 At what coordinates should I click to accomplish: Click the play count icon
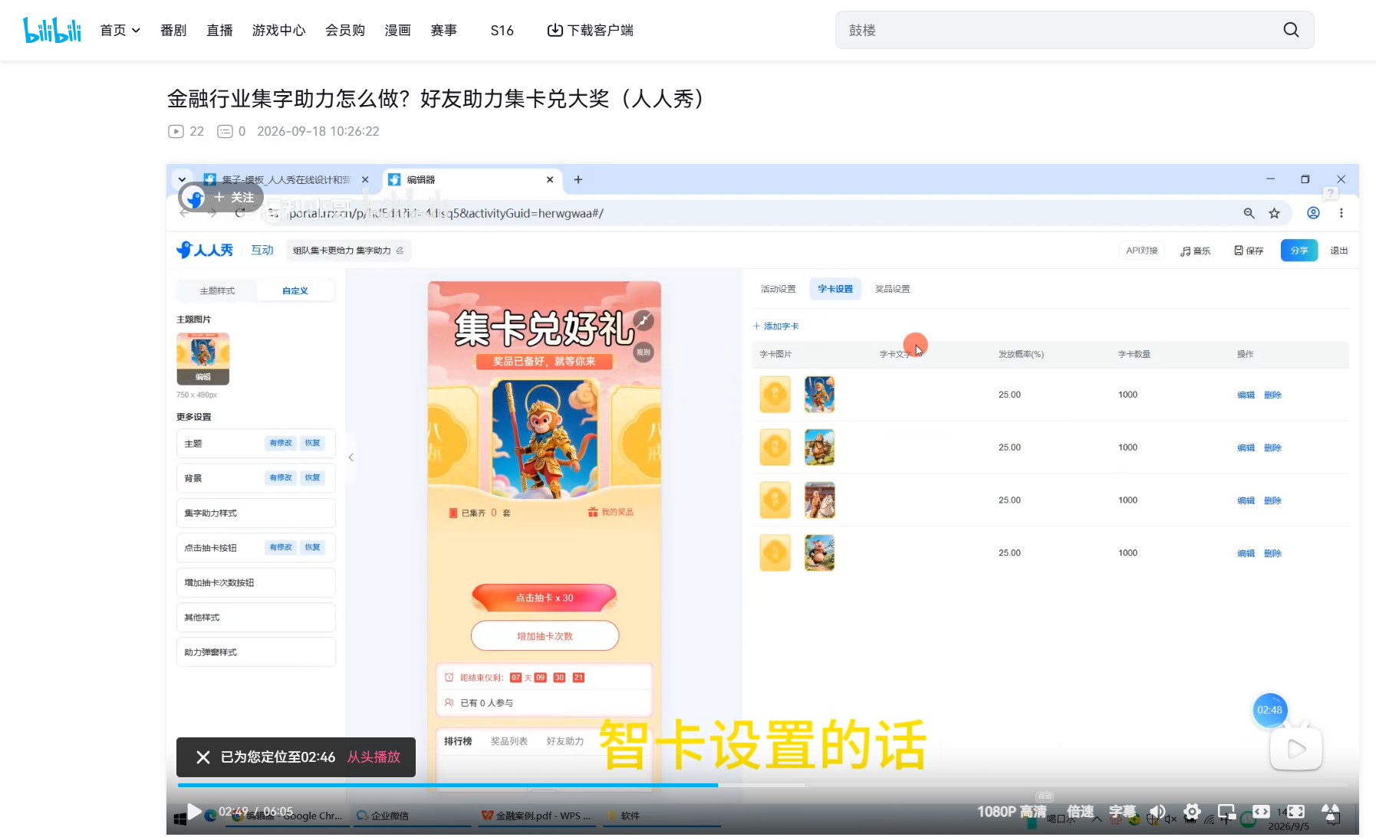176,131
